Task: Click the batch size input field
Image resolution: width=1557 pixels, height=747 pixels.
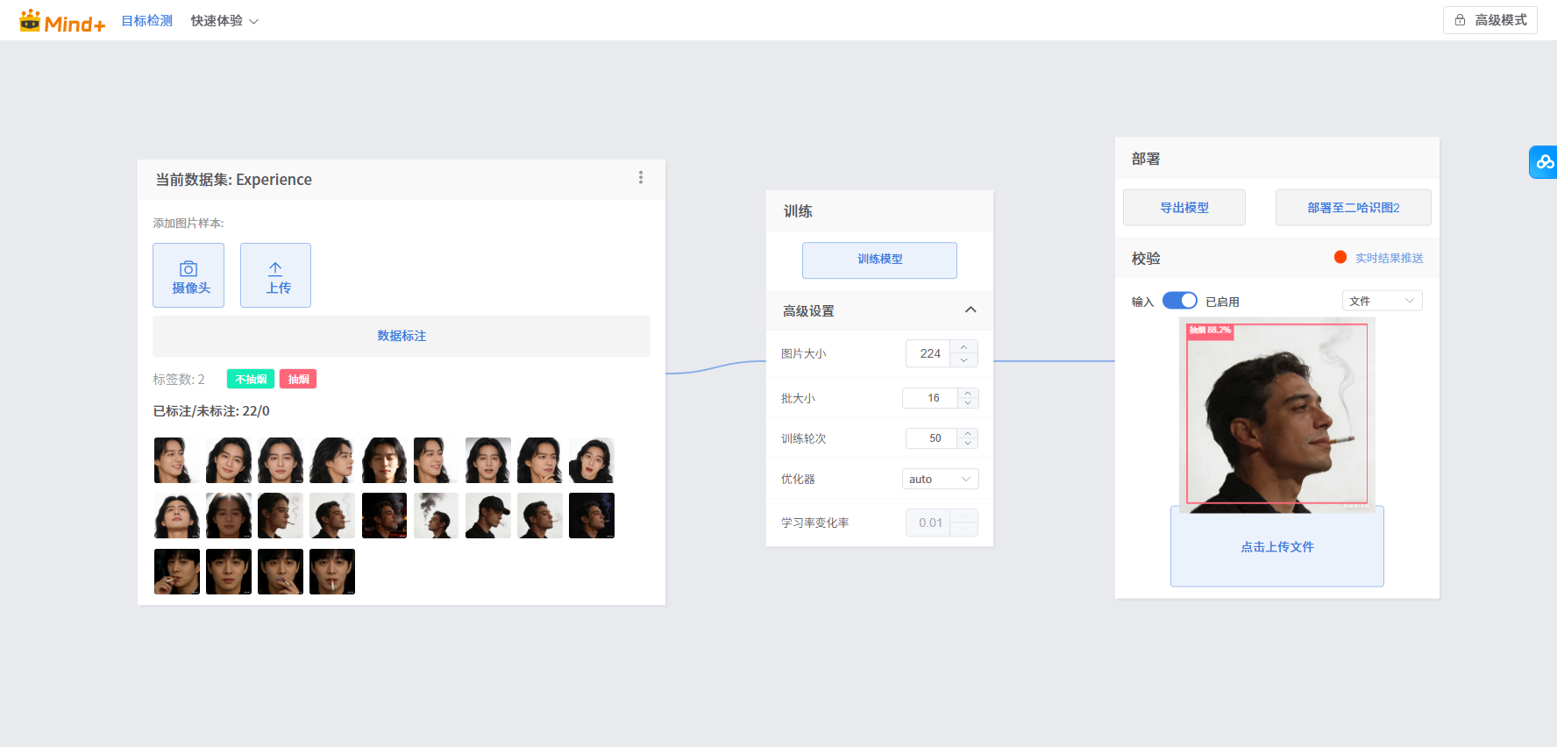Action: tap(931, 398)
